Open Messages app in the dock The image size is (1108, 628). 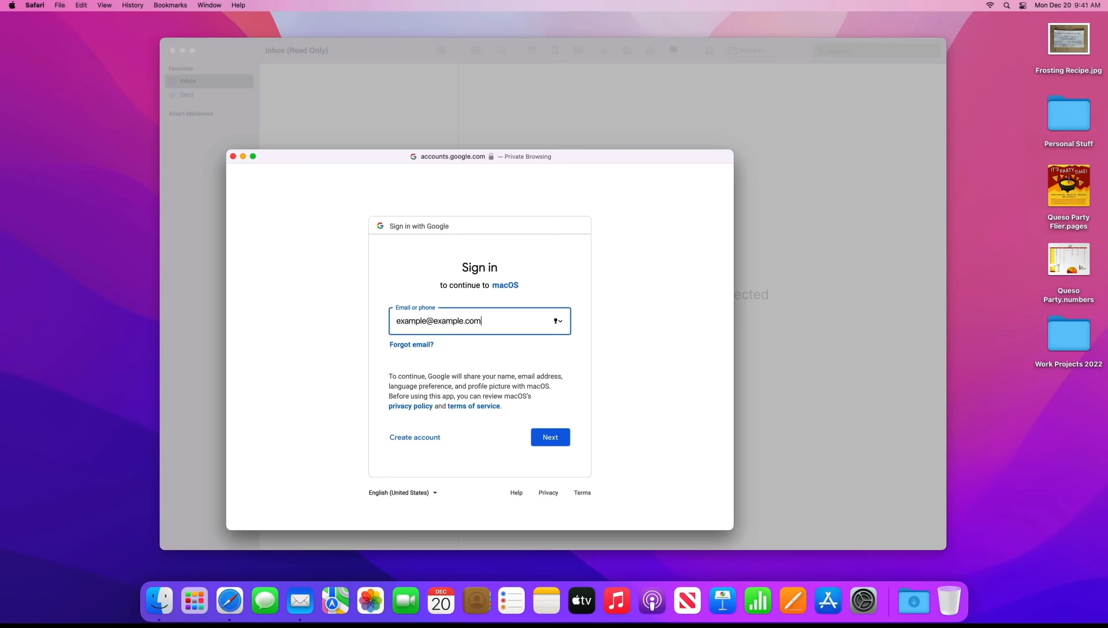[265, 601]
